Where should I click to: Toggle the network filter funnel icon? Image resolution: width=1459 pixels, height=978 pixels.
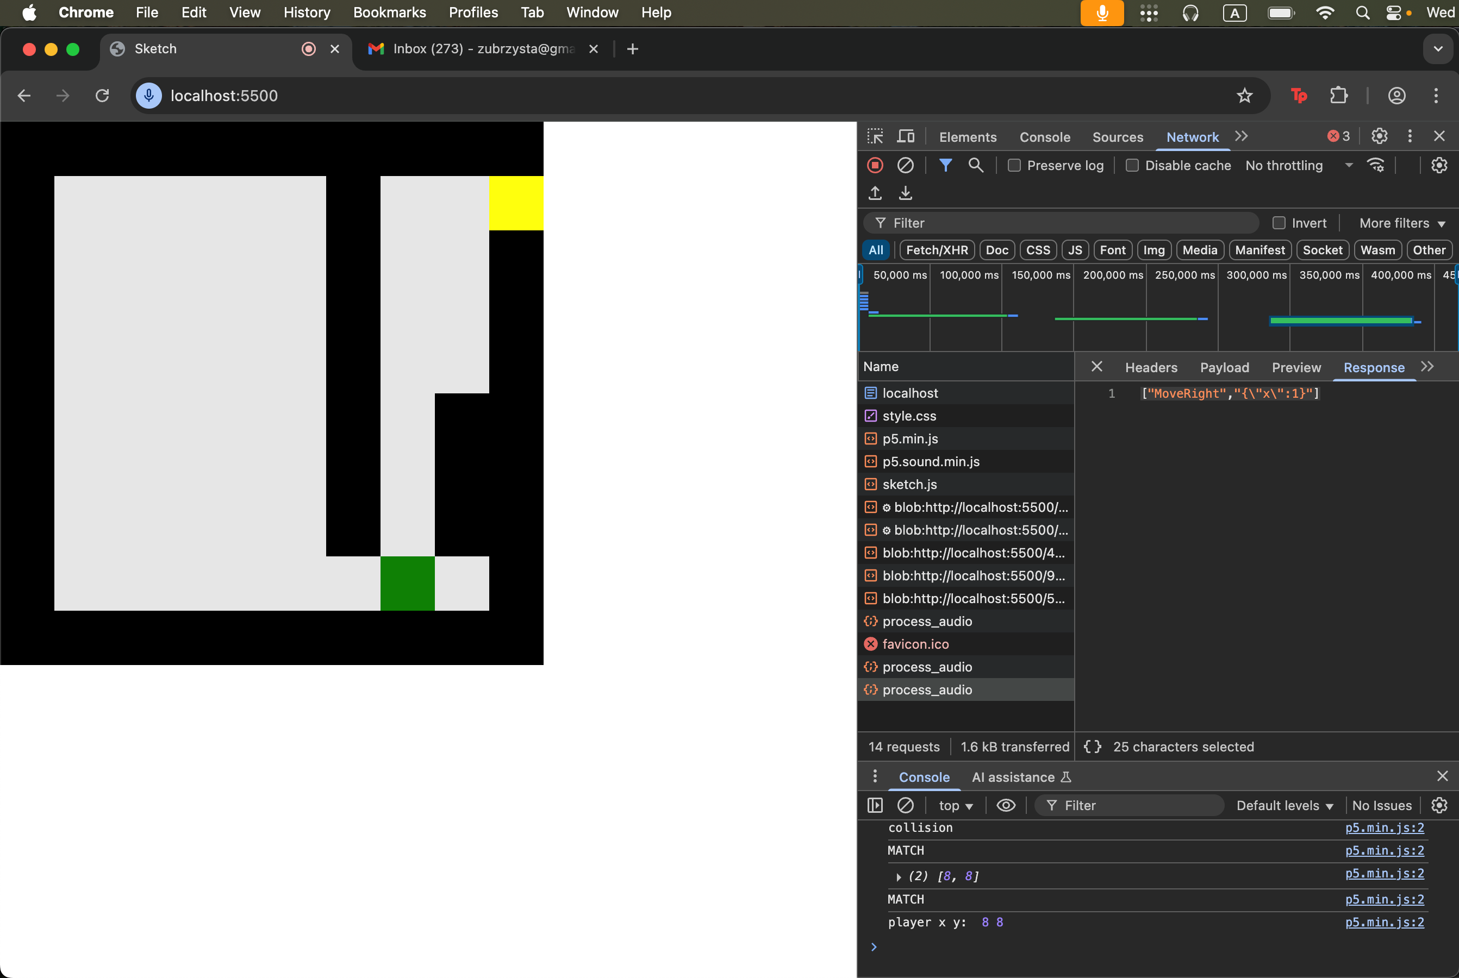pos(945,165)
